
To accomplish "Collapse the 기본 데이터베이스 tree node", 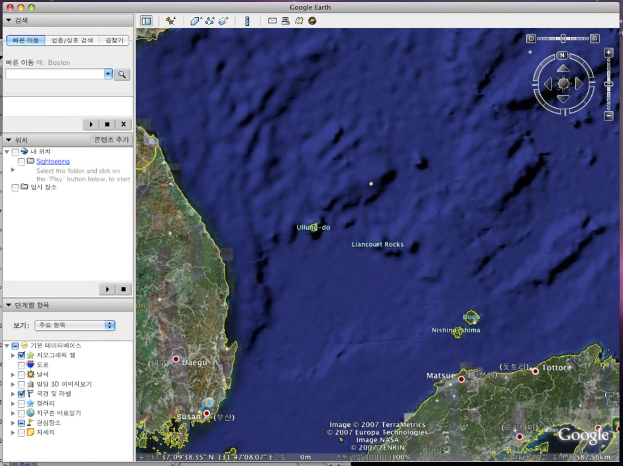I will tap(7, 346).
